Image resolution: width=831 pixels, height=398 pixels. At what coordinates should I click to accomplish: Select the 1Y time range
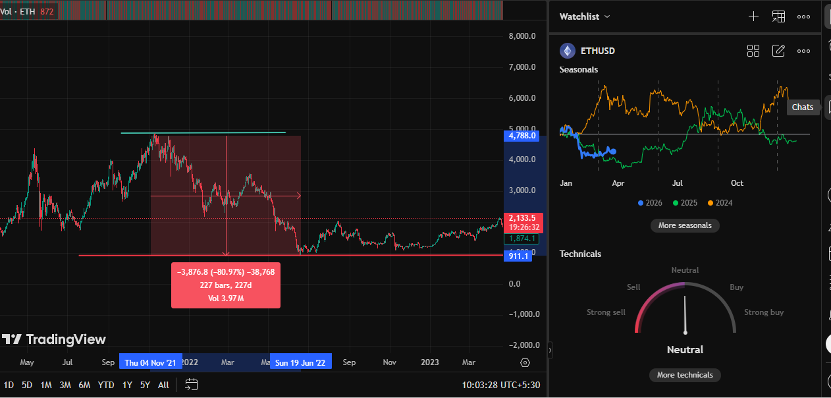tap(127, 385)
